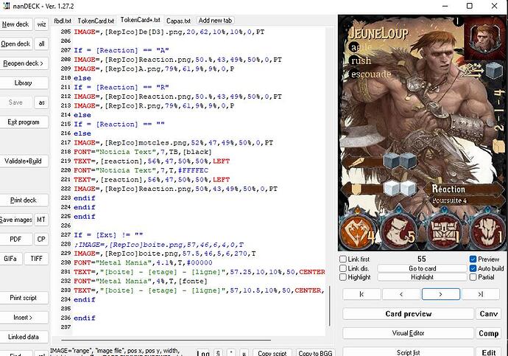Toggle the Link dis. checkbox
The height and width of the screenshot is (356, 508).
[x=343, y=268]
